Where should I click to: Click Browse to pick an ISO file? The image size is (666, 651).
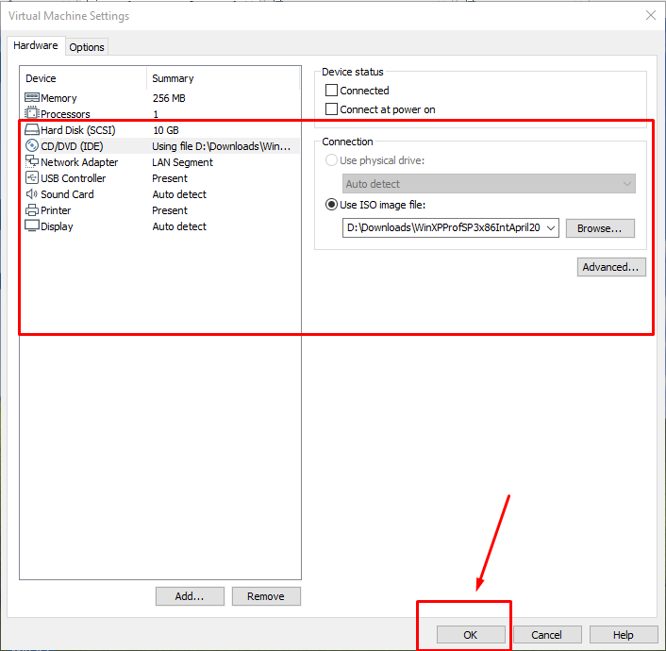tap(600, 228)
